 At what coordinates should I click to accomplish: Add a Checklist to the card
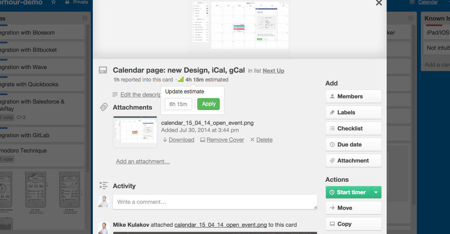coord(354,128)
